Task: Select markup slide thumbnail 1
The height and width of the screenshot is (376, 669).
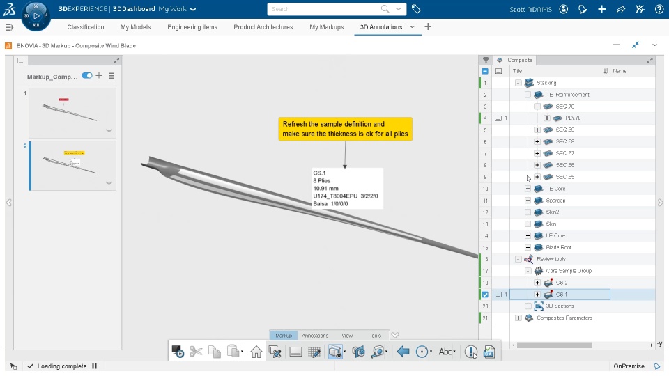Action: pos(72,113)
